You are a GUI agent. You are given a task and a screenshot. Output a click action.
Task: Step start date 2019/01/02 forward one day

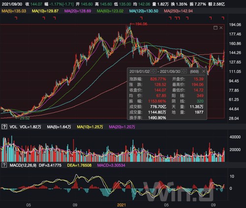pyautogui.click(x=154, y=71)
